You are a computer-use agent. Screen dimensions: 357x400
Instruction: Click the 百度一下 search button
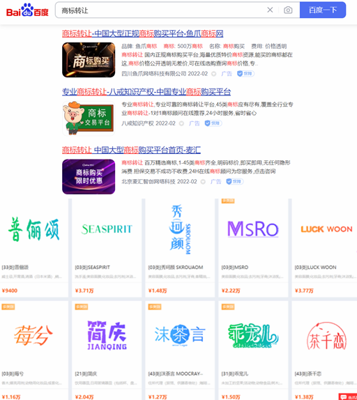(x=323, y=10)
